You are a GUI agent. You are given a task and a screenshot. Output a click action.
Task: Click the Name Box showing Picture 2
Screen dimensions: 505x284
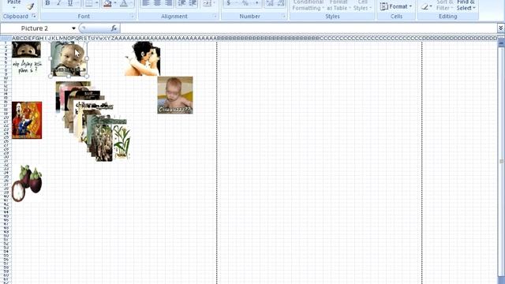click(35, 28)
